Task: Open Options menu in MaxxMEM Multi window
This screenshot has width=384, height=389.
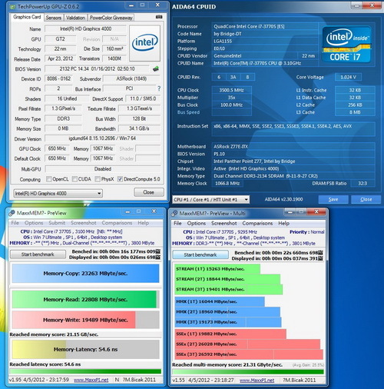Action: pyautogui.click(x=197, y=223)
